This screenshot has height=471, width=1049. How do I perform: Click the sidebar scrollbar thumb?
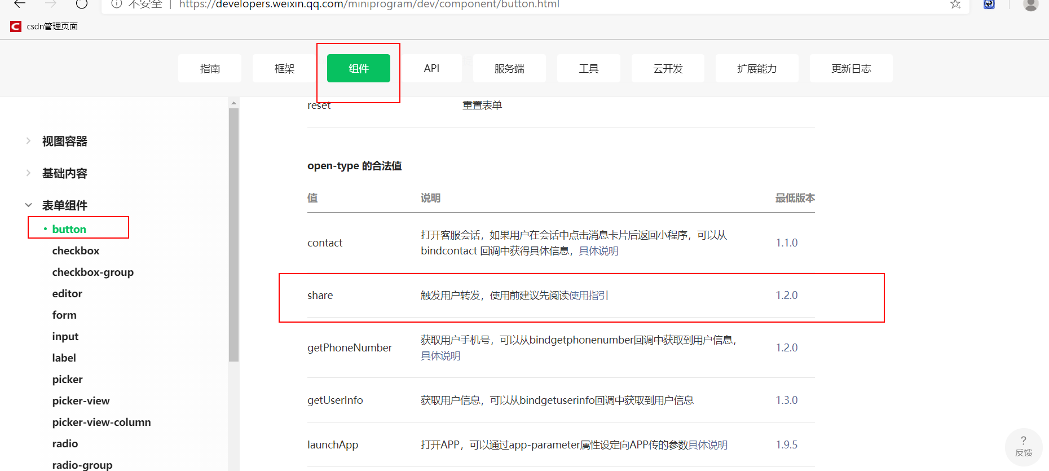pos(233,234)
